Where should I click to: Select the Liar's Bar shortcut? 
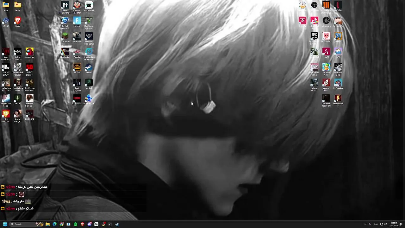338,6
